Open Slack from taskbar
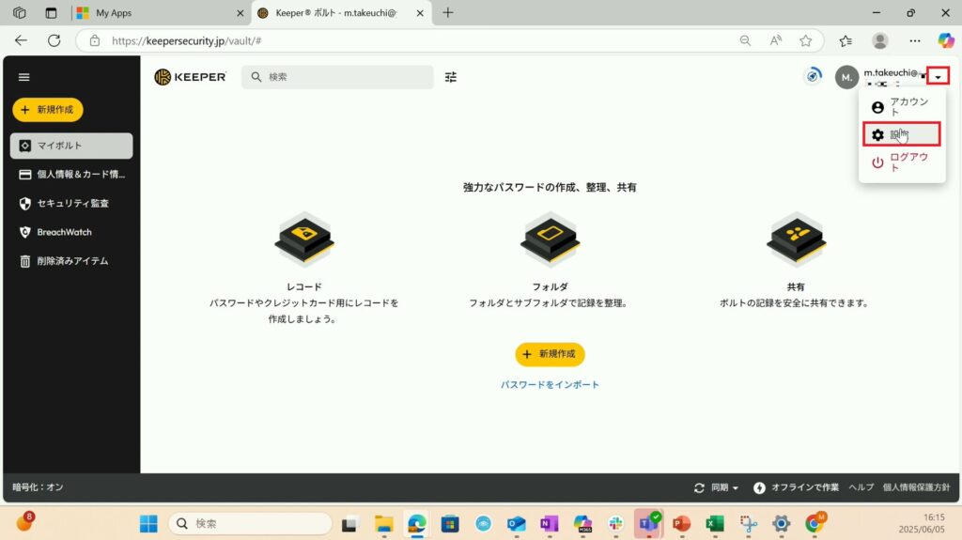 point(615,523)
